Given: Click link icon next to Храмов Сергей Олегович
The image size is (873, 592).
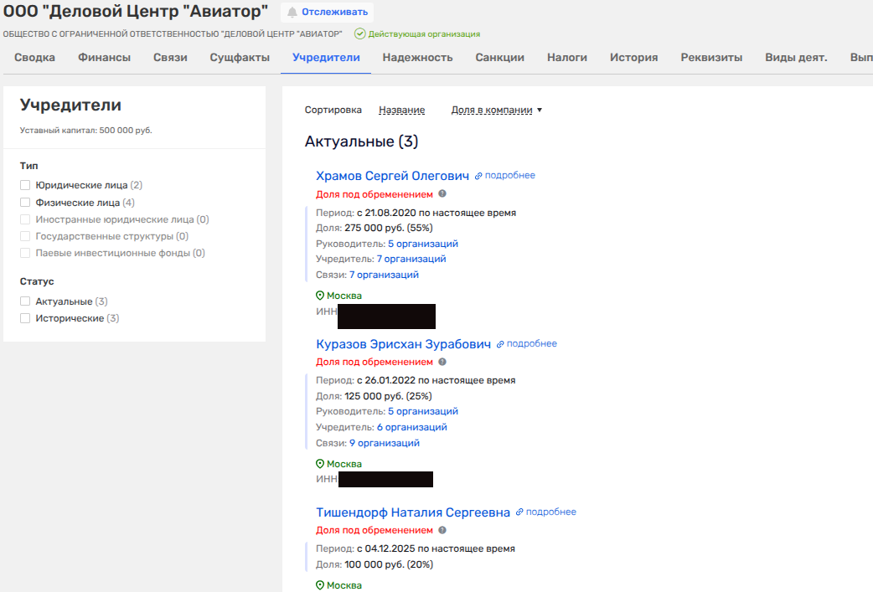Looking at the screenshot, I should (479, 176).
